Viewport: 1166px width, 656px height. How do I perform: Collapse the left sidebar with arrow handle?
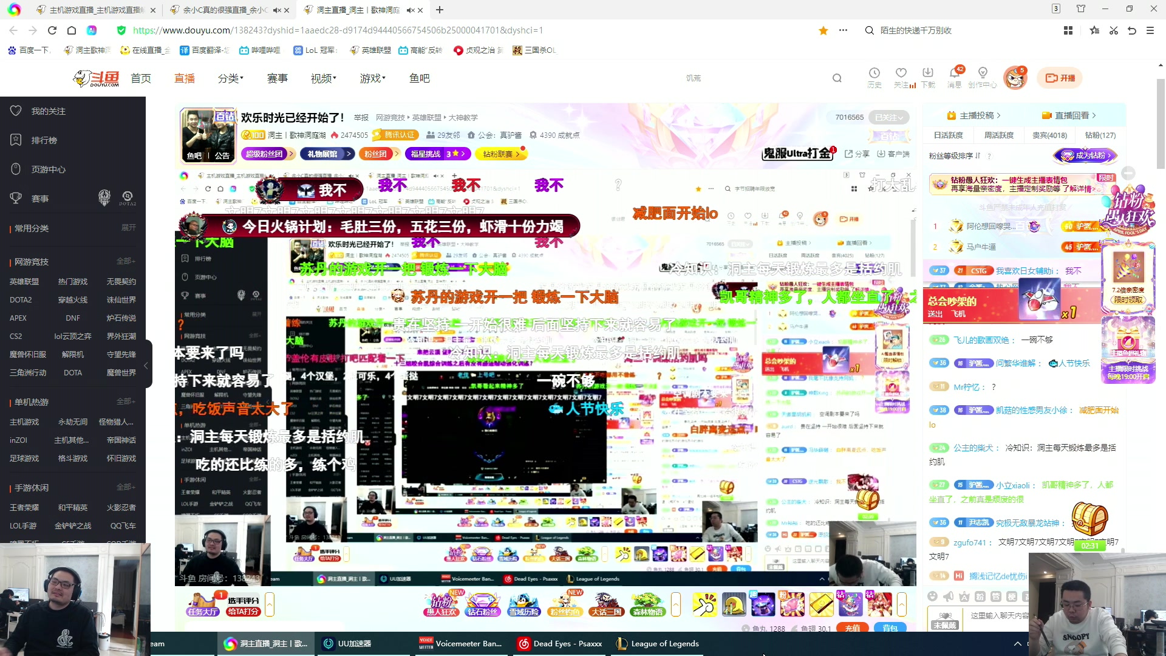146,366
